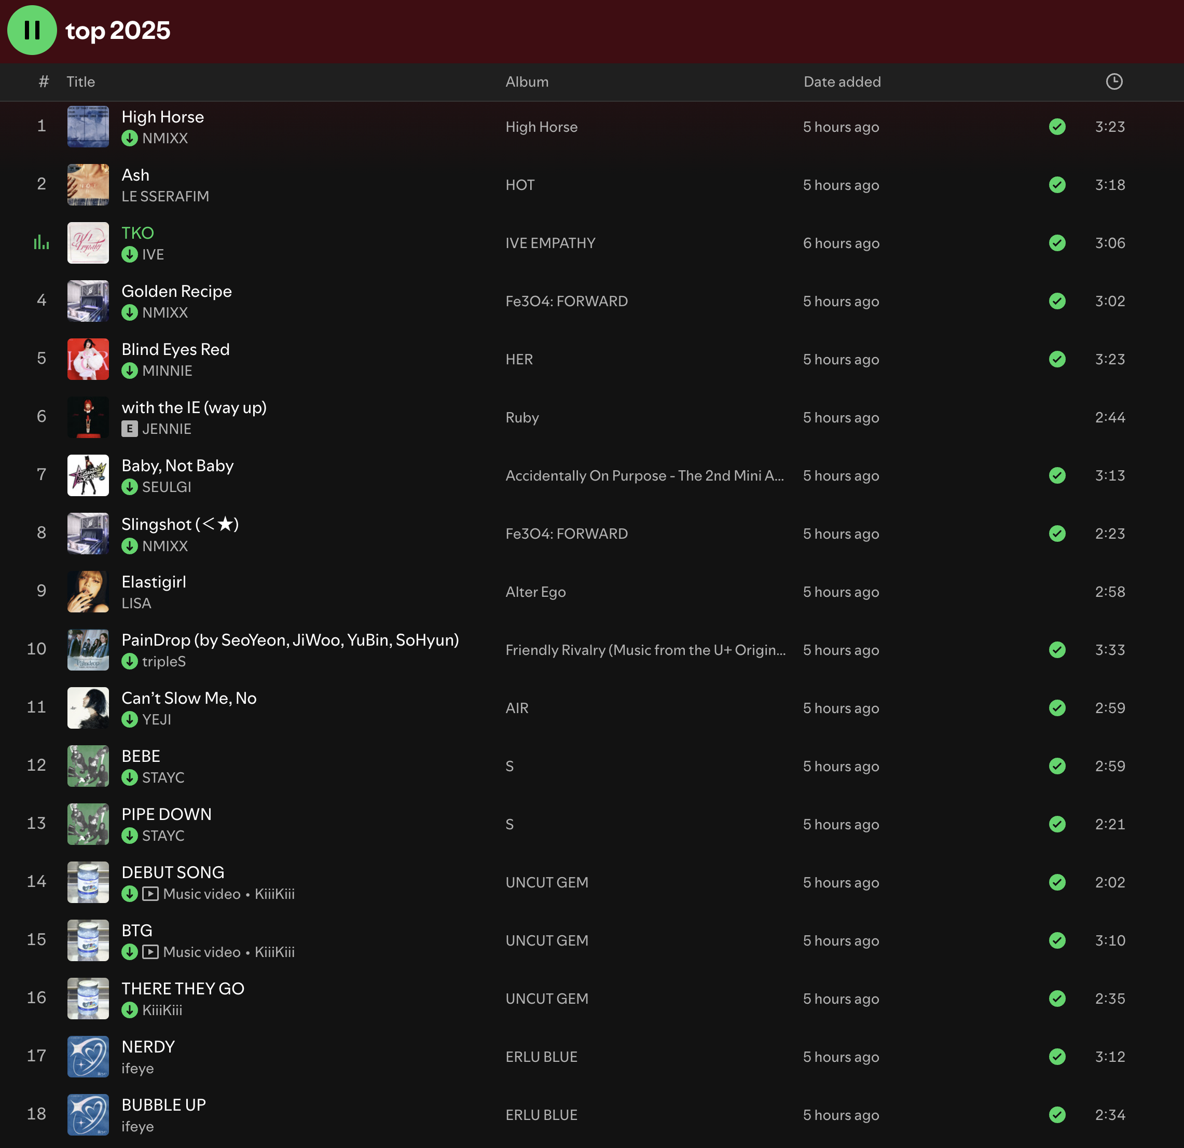Select the Slingshot song title
Image resolution: width=1184 pixels, height=1148 pixels.
(180, 524)
